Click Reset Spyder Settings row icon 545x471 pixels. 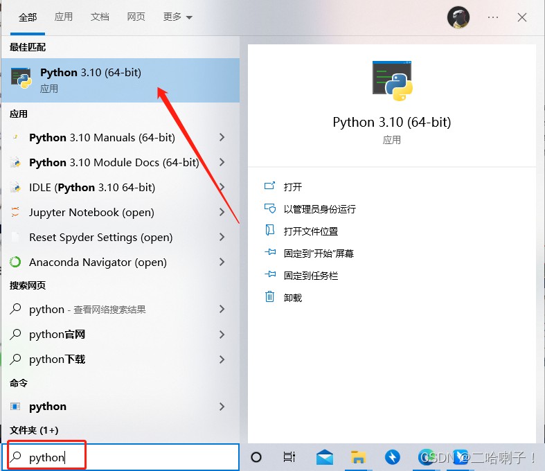coord(15,237)
